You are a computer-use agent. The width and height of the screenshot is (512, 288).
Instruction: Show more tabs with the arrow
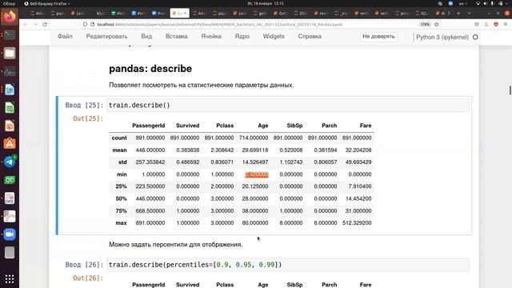point(449,14)
